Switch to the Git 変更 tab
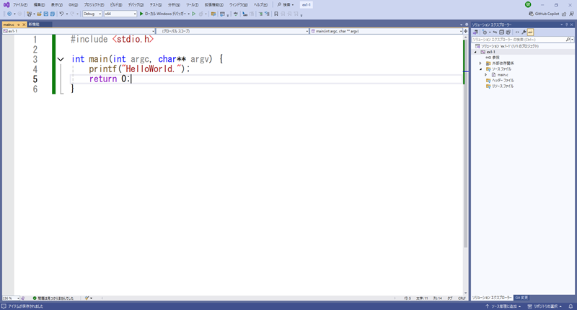Image resolution: width=577 pixels, height=310 pixels. pos(521,298)
